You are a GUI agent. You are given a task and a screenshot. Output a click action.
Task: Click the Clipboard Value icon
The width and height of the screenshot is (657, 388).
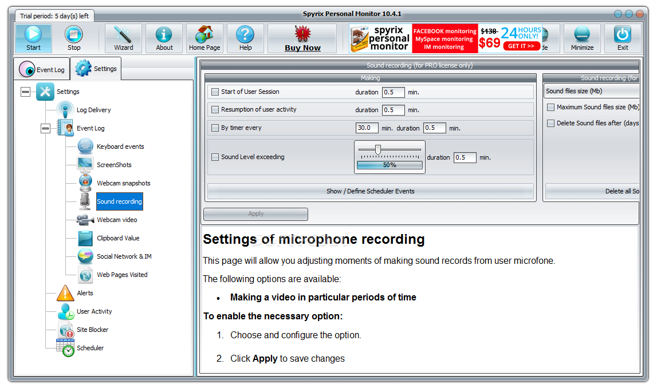pyautogui.click(x=85, y=237)
